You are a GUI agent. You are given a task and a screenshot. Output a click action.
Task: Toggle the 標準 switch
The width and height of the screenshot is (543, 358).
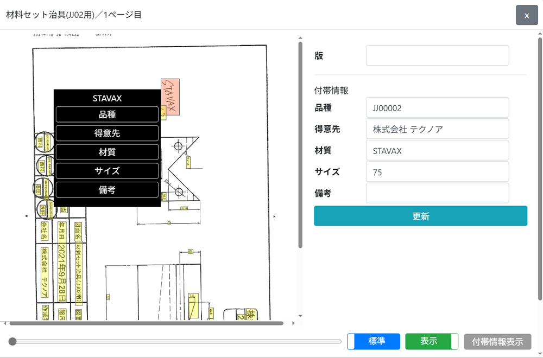click(x=374, y=341)
